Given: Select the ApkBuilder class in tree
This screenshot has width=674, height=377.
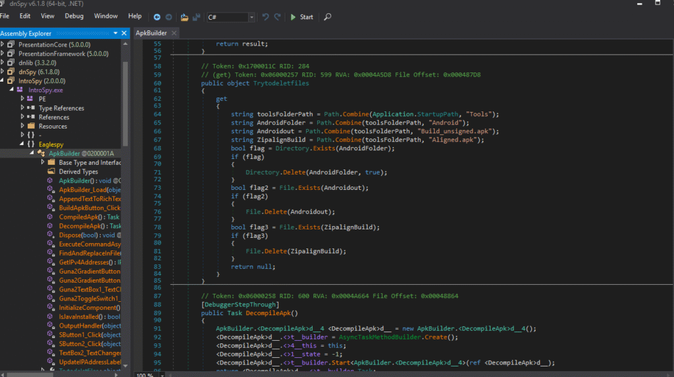Looking at the screenshot, I should pos(81,154).
